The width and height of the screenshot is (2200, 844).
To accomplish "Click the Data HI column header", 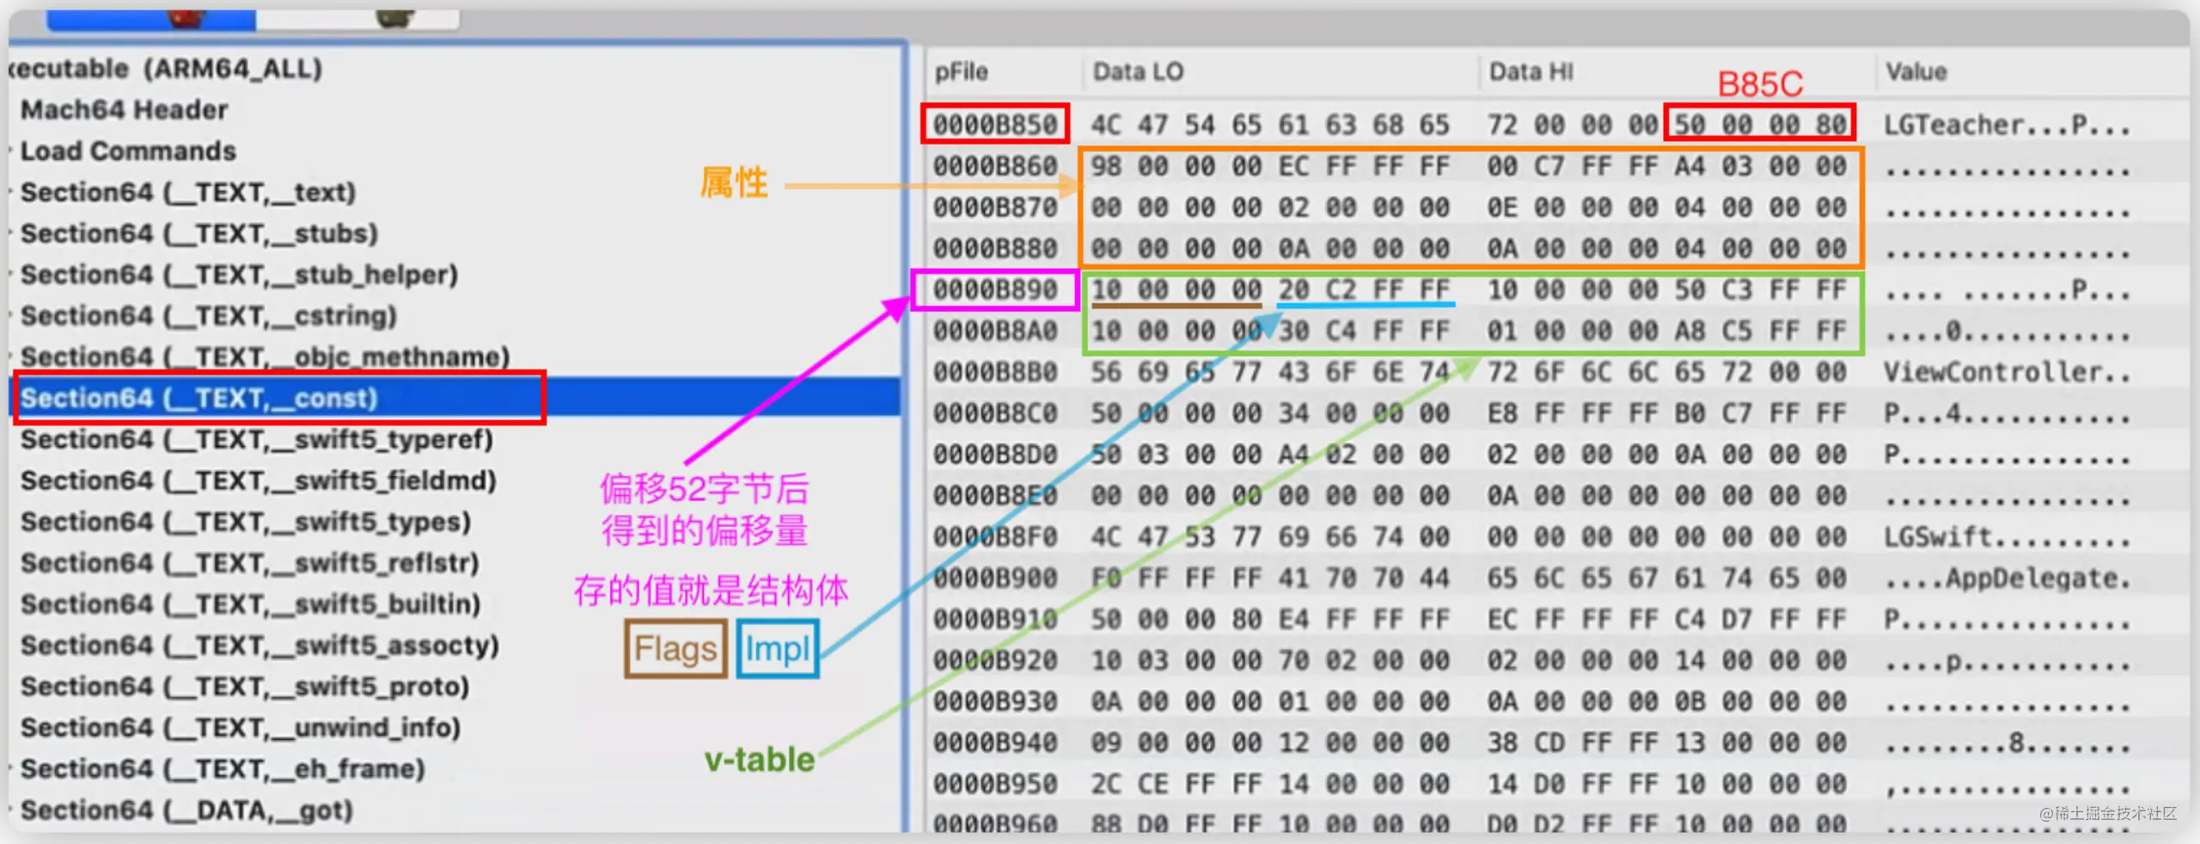I will click(x=1531, y=72).
